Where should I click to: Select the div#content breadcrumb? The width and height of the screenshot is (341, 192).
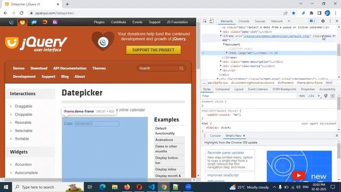click(x=286, y=83)
